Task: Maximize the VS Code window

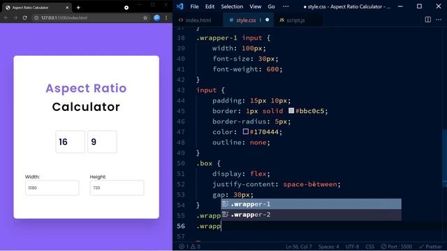Action: tap(419, 6)
